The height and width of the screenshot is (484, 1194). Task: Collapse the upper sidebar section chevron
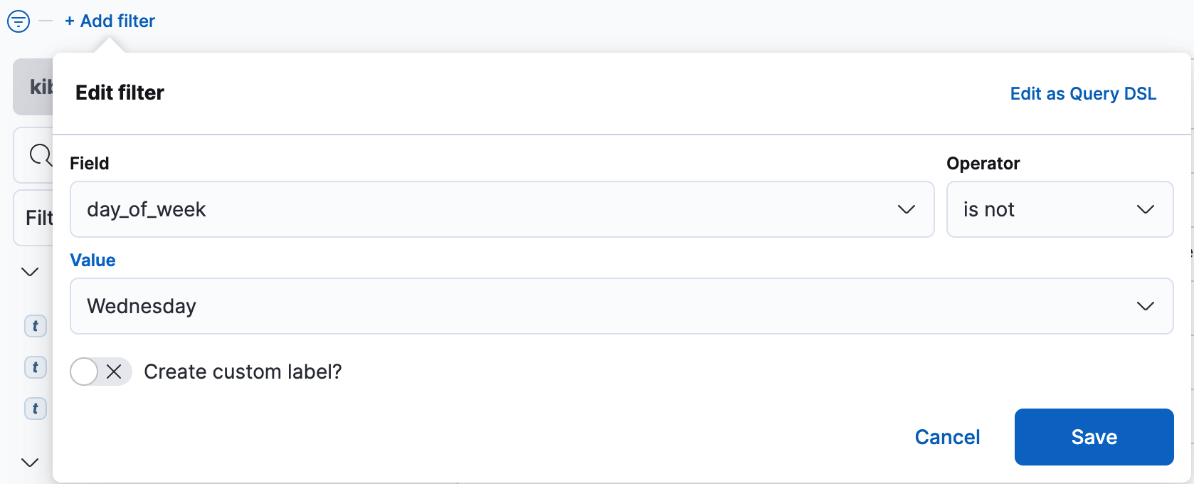[29, 271]
